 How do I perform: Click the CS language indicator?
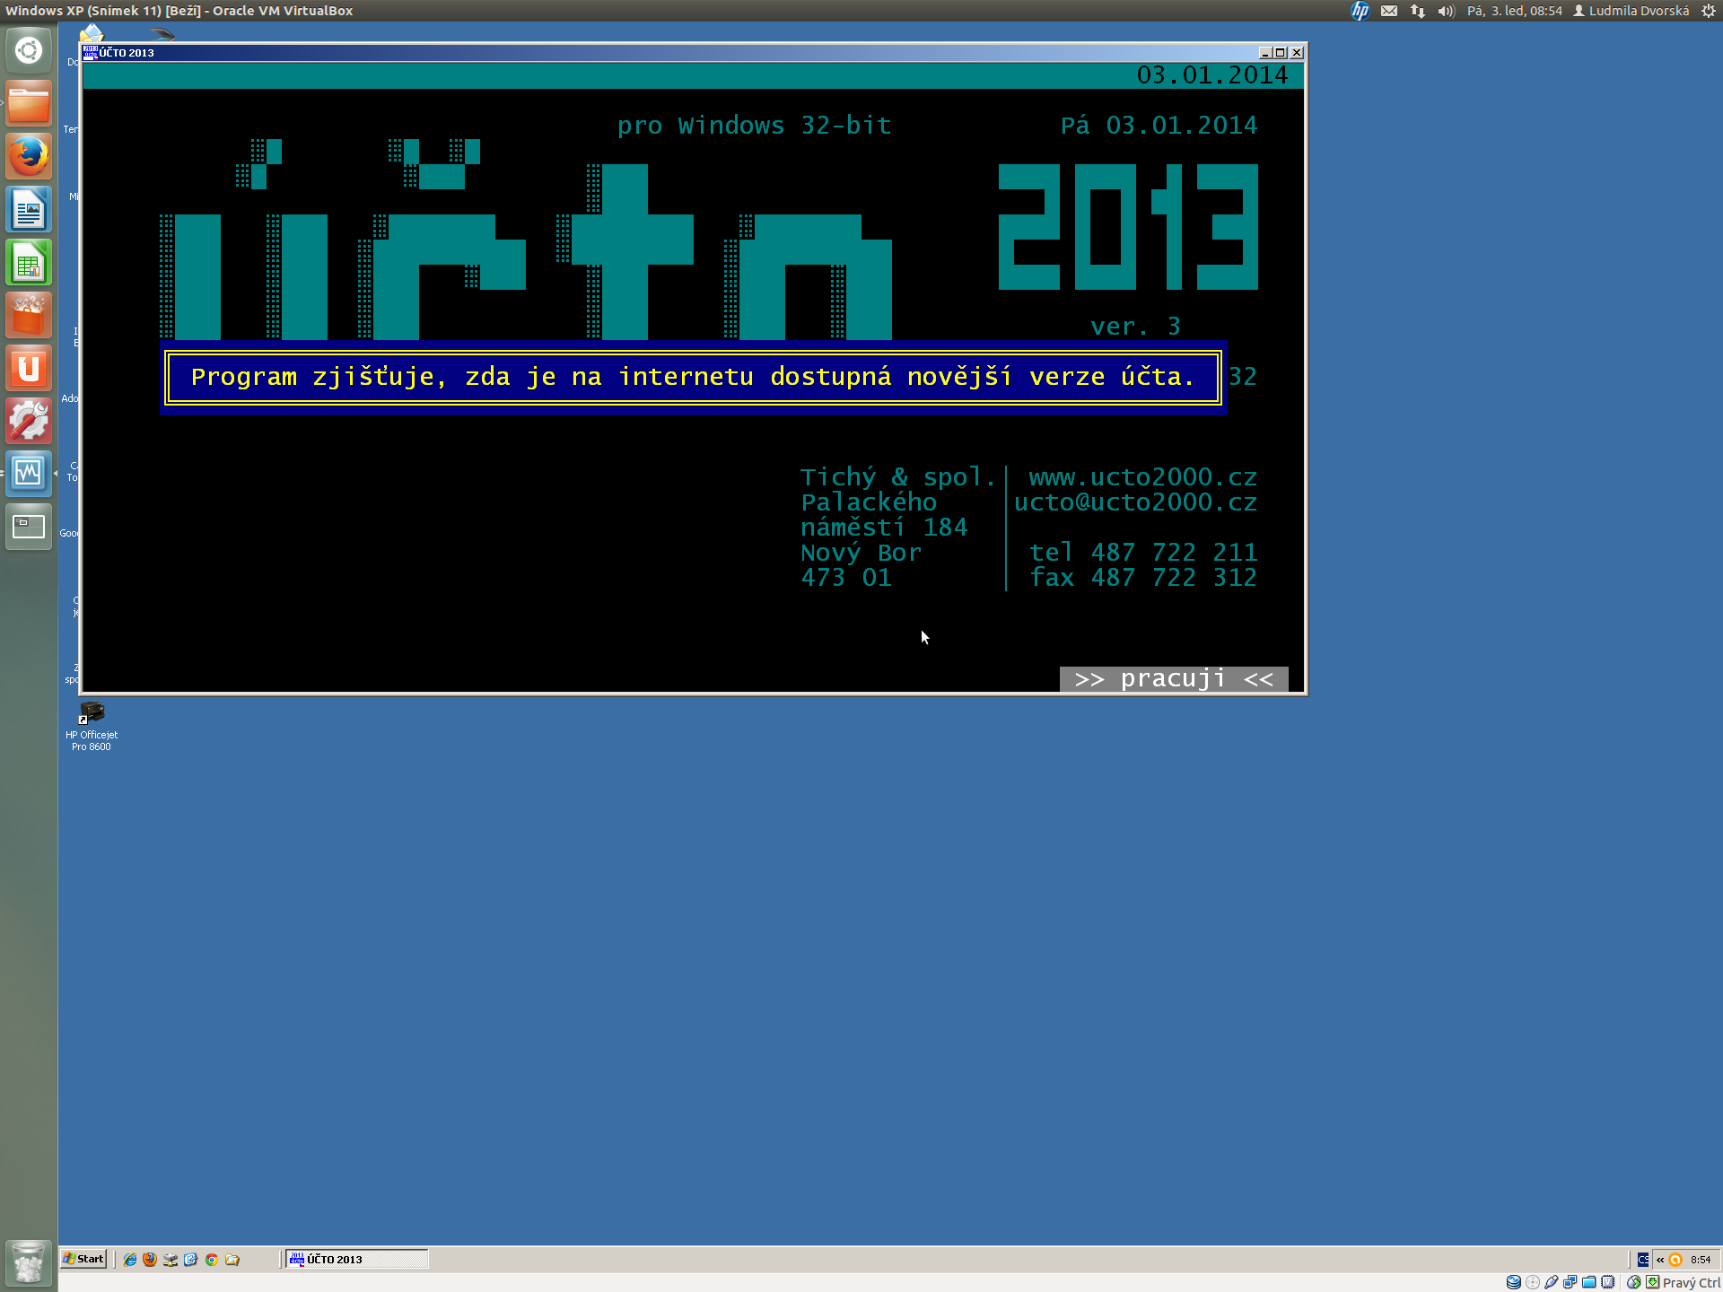click(x=1642, y=1260)
